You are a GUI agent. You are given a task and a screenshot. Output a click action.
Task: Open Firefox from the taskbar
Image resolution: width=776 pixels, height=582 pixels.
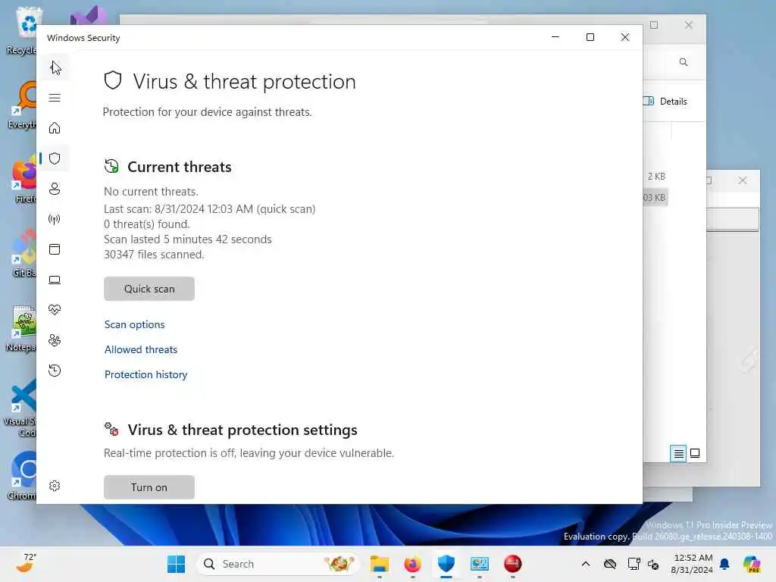413,564
